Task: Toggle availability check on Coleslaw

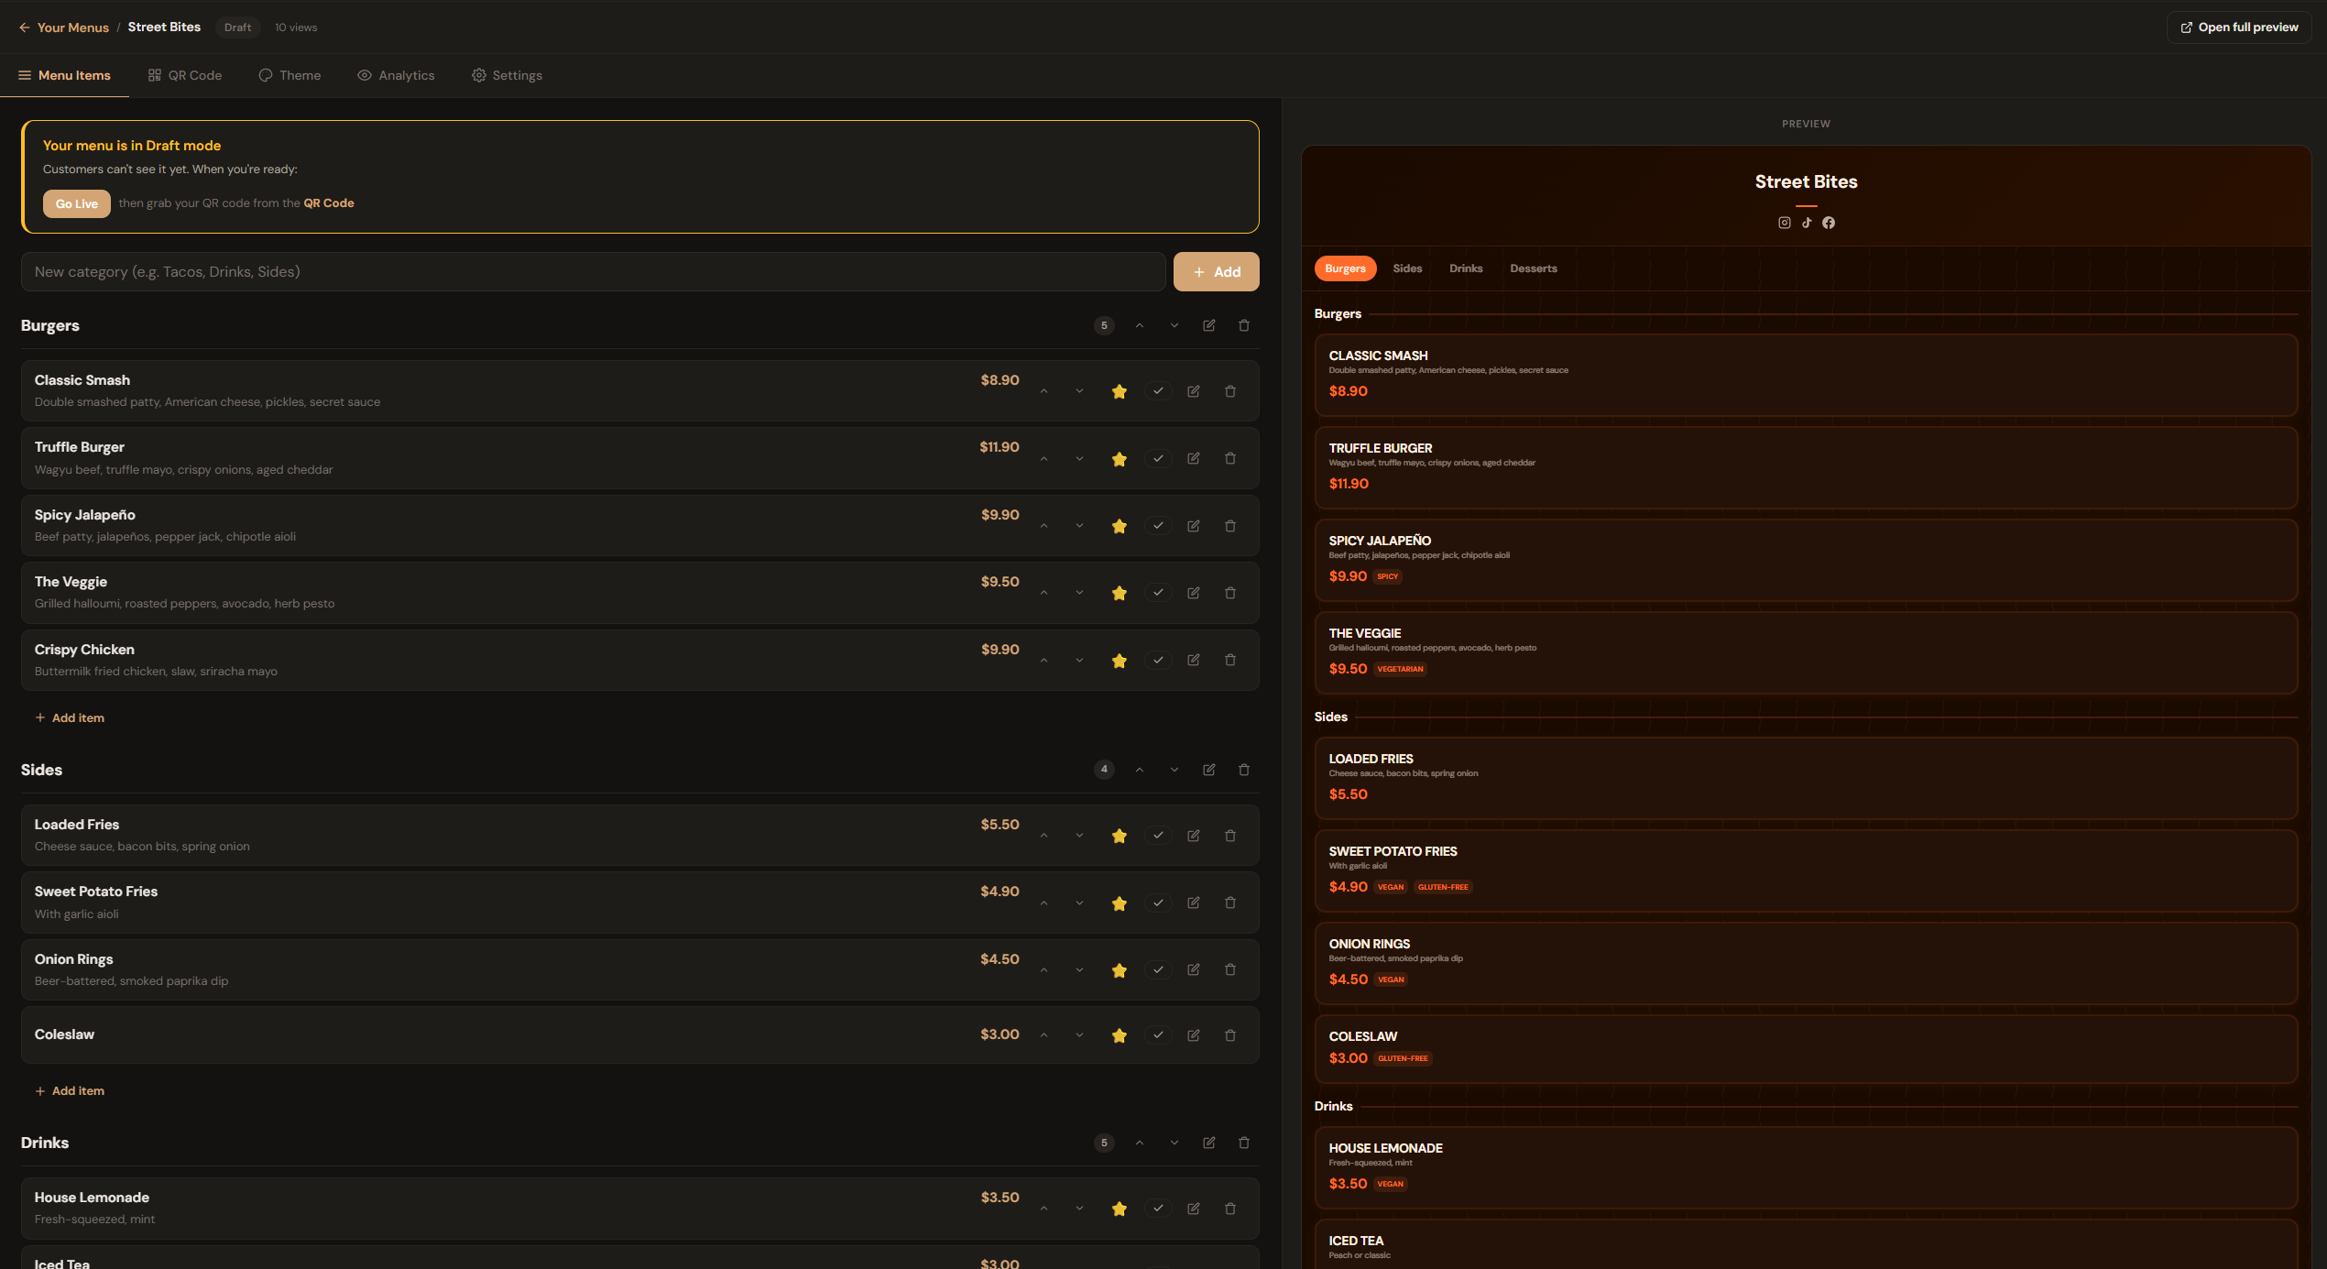Action: click(x=1158, y=1035)
